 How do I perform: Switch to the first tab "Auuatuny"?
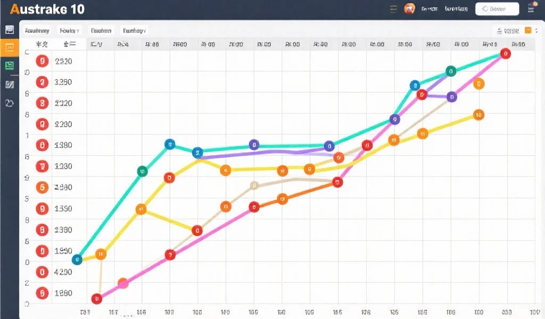pos(37,31)
